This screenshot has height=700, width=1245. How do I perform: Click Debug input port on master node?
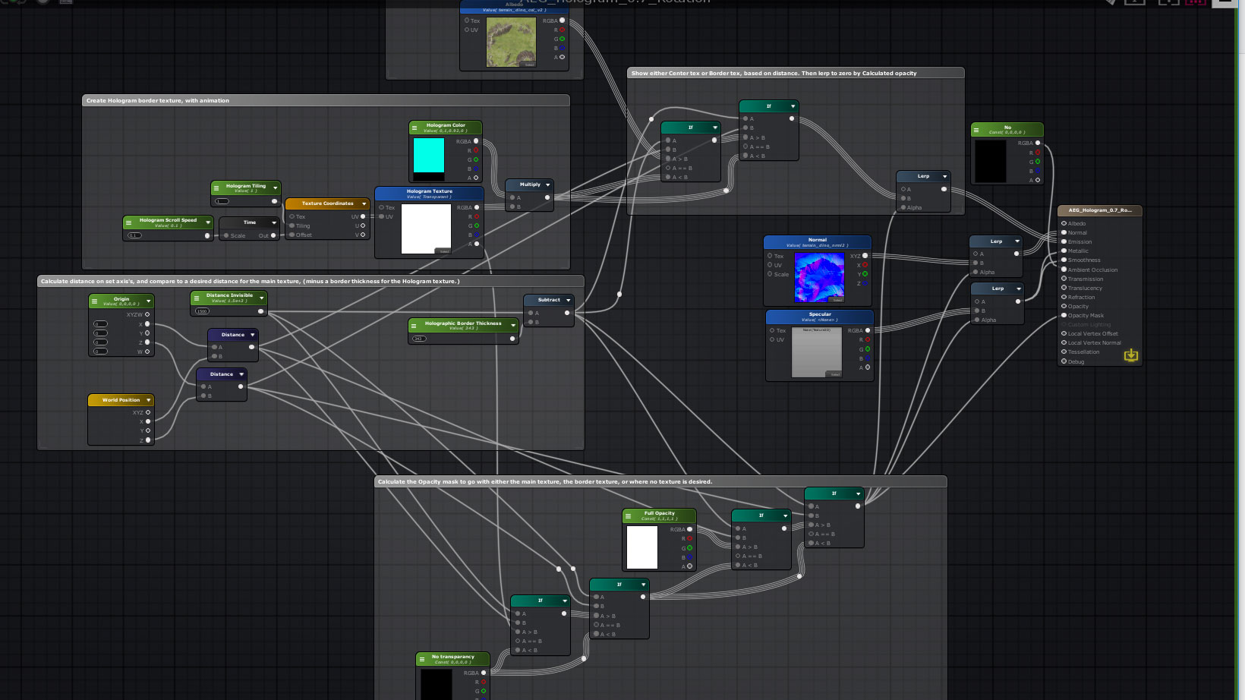(x=1064, y=361)
